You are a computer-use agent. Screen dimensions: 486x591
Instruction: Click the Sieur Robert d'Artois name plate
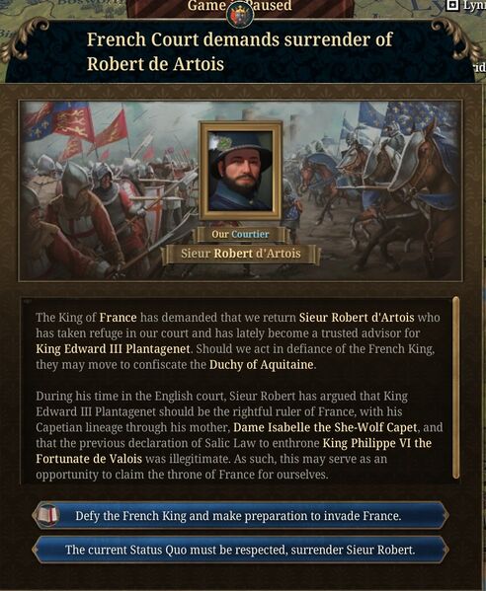coord(240,254)
